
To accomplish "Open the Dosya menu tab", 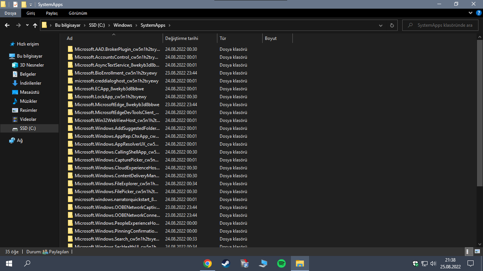I will pos(10,13).
